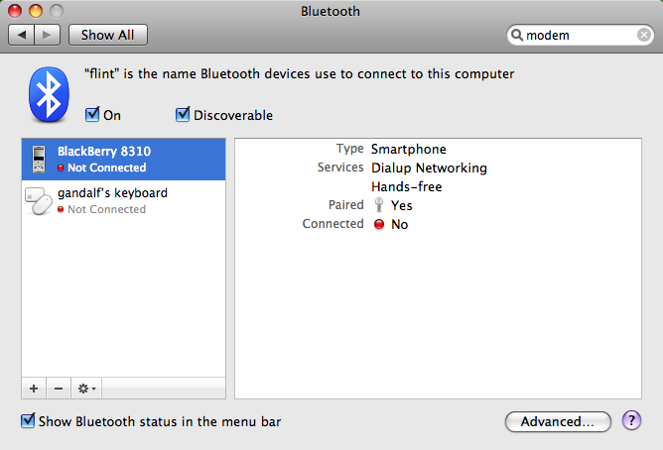This screenshot has height=450, width=663.
Task: Click the BlackBerry phone device icon
Action: point(39,160)
